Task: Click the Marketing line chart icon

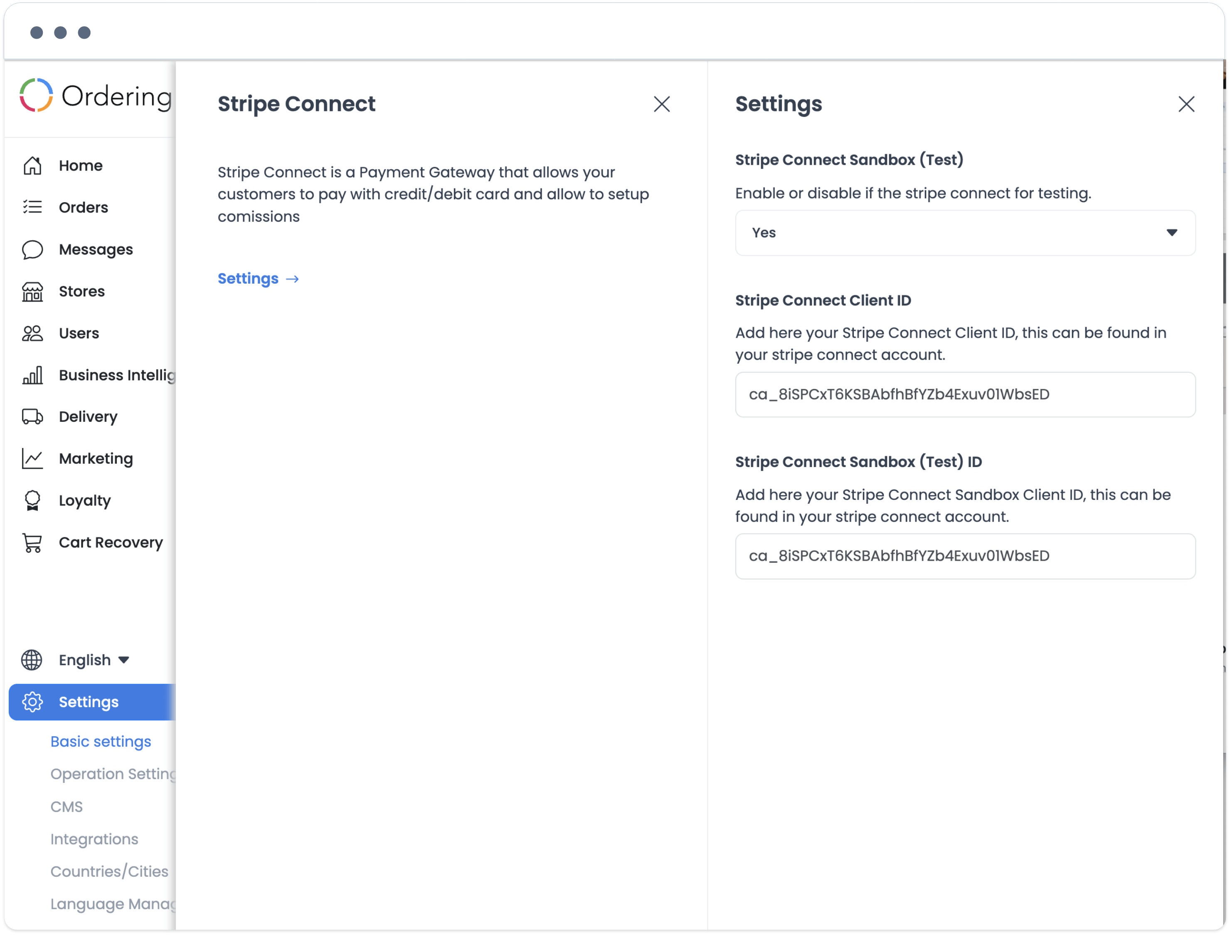Action: click(32, 459)
